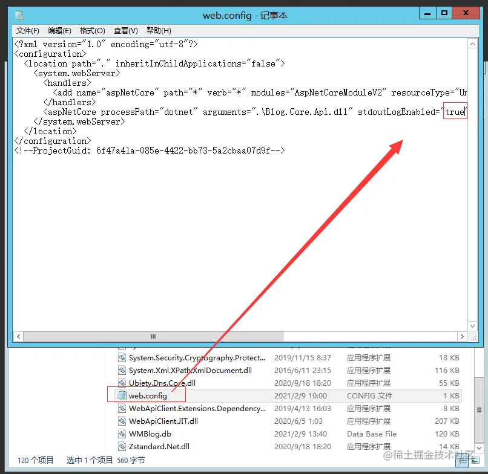This screenshot has height=474, width=488.
Task: Click Explorer file list scrollbar down arrow
Action: 480,448
